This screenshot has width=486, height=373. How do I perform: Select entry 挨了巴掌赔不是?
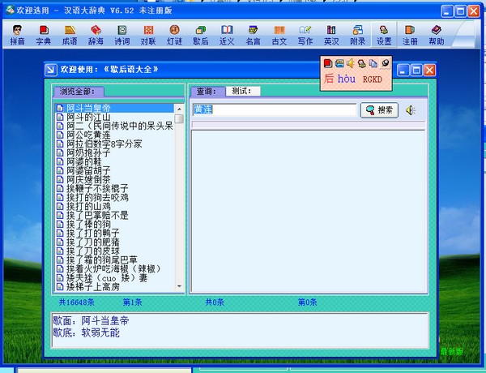click(x=114, y=216)
